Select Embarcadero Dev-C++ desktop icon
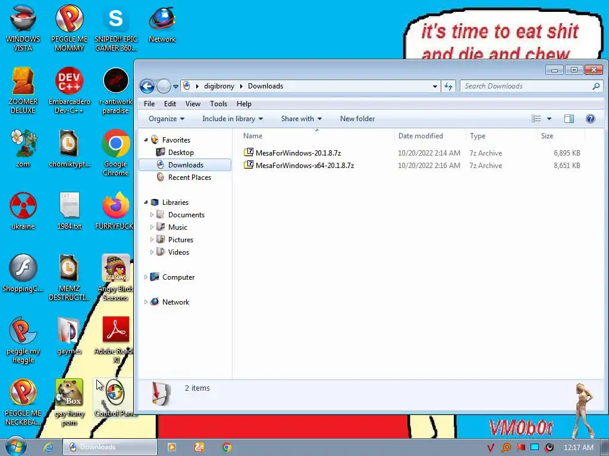Screen dimensions: 609x456 [x=69, y=90]
